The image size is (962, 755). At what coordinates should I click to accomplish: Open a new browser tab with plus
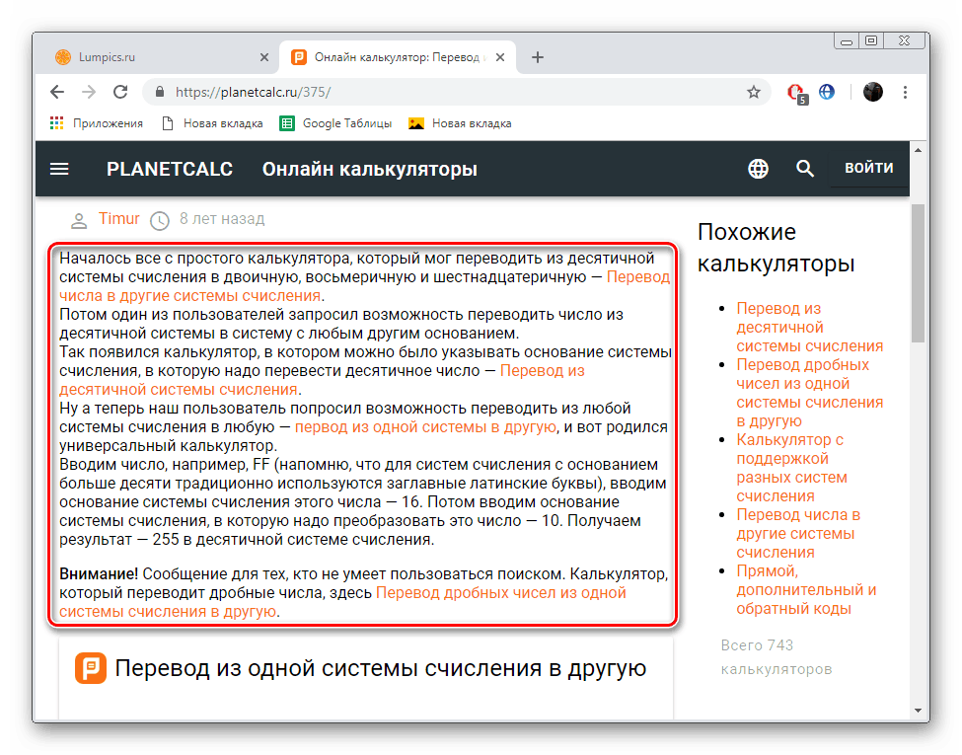coord(538,57)
